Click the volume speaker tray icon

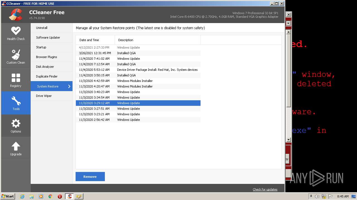317,196
